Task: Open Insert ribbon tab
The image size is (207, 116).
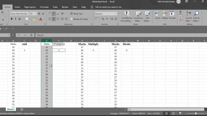Action: [x=17, y=7]
